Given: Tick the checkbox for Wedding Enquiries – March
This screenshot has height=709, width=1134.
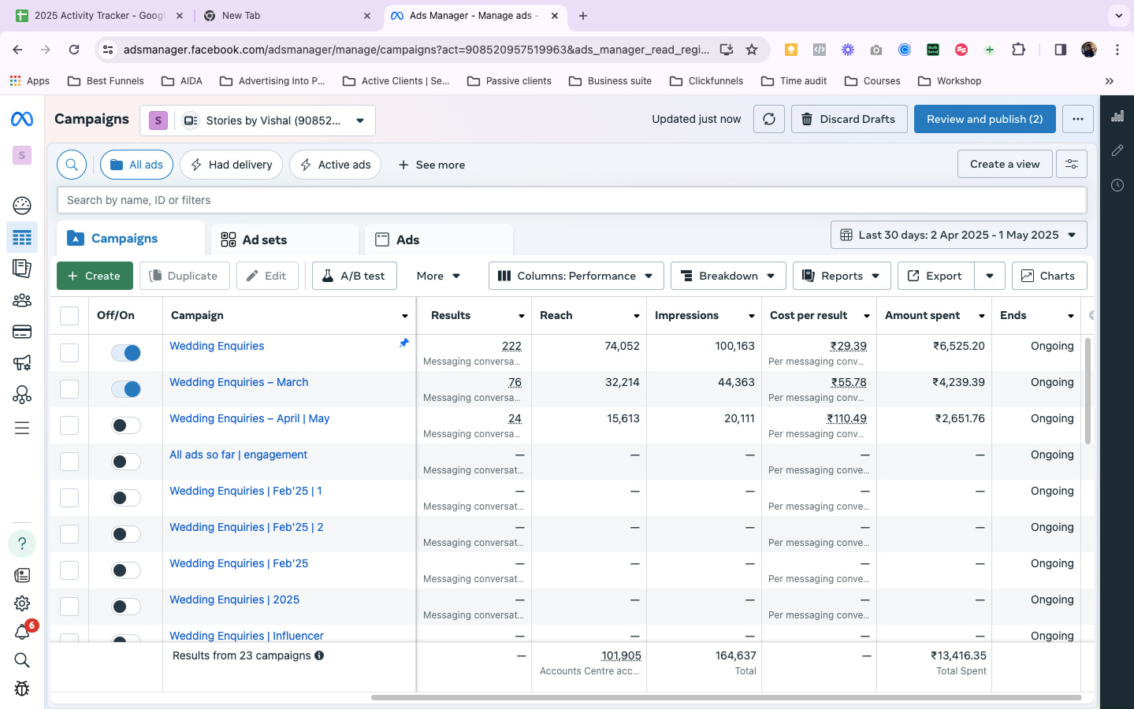Looking at the screenshot, I should pyautogui.click(x=69, y=389).
